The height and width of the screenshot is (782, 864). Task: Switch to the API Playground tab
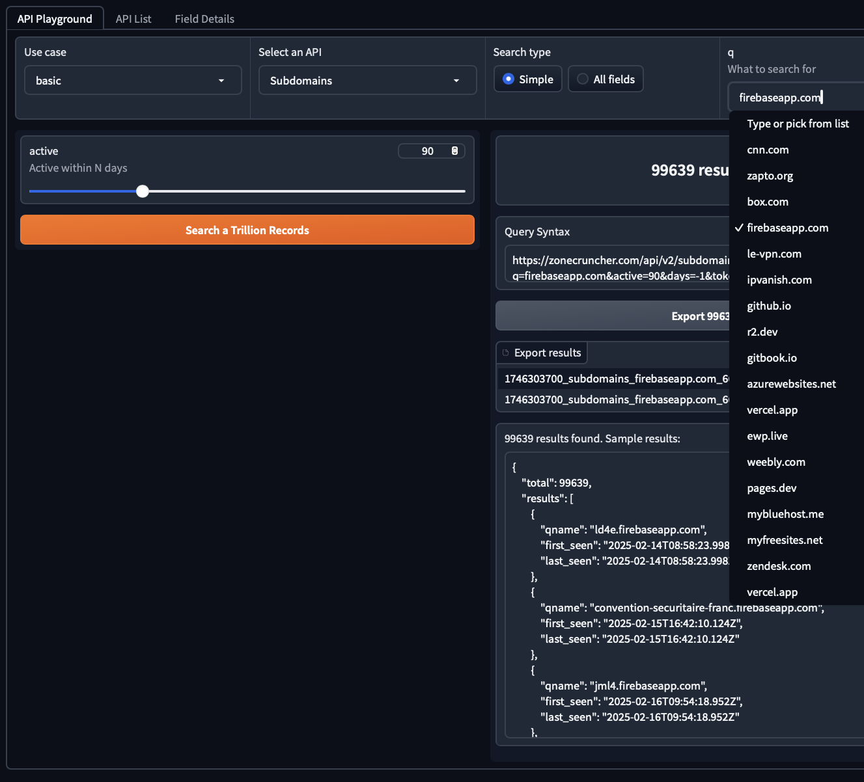point(55,19)
